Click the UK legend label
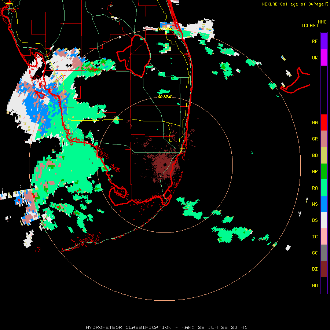 (315, 58)
